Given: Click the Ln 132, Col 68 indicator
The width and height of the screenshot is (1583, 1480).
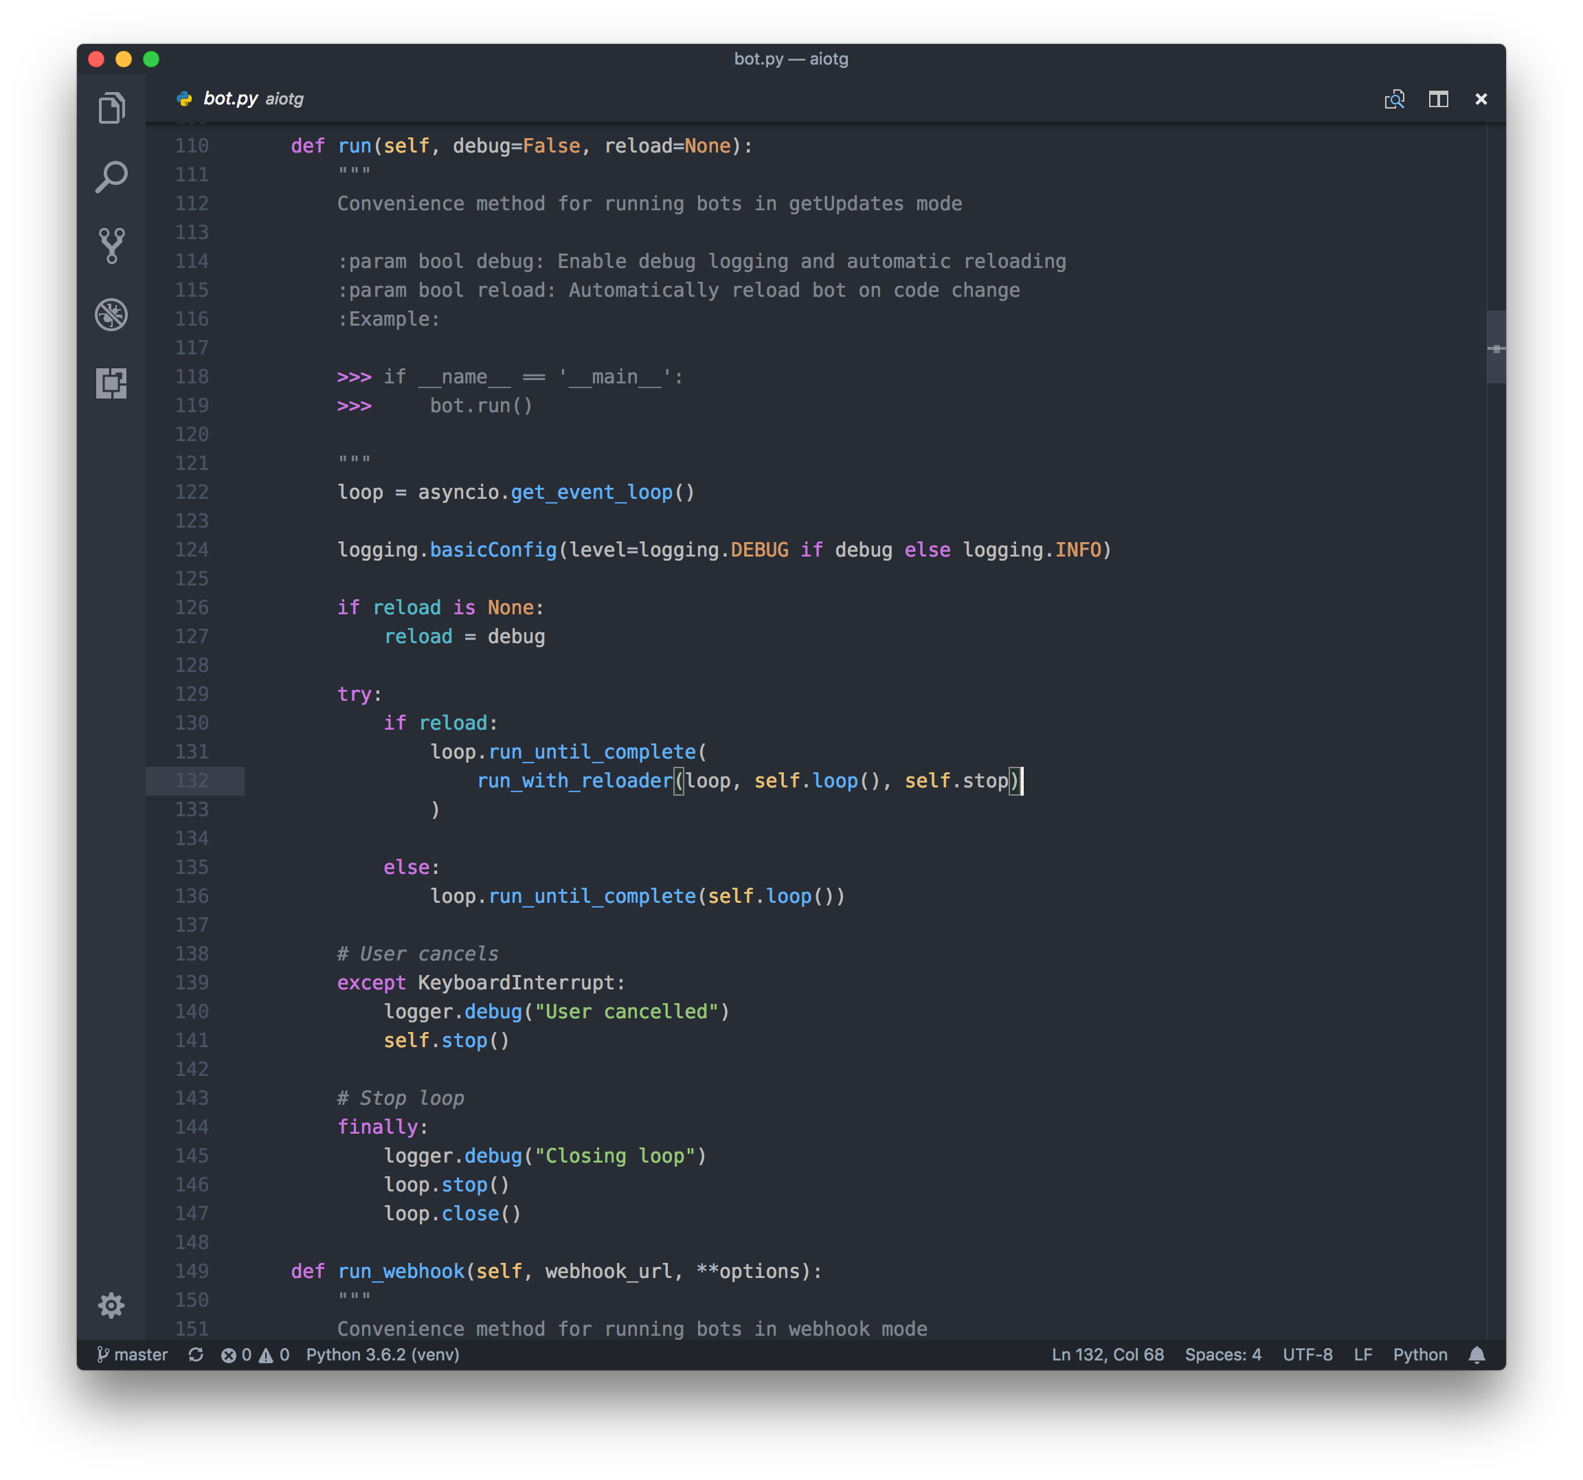Looking at the screenshot, I should pos(1107,1354).
